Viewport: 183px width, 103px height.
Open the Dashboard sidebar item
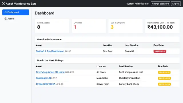click(x=16, y=12)
